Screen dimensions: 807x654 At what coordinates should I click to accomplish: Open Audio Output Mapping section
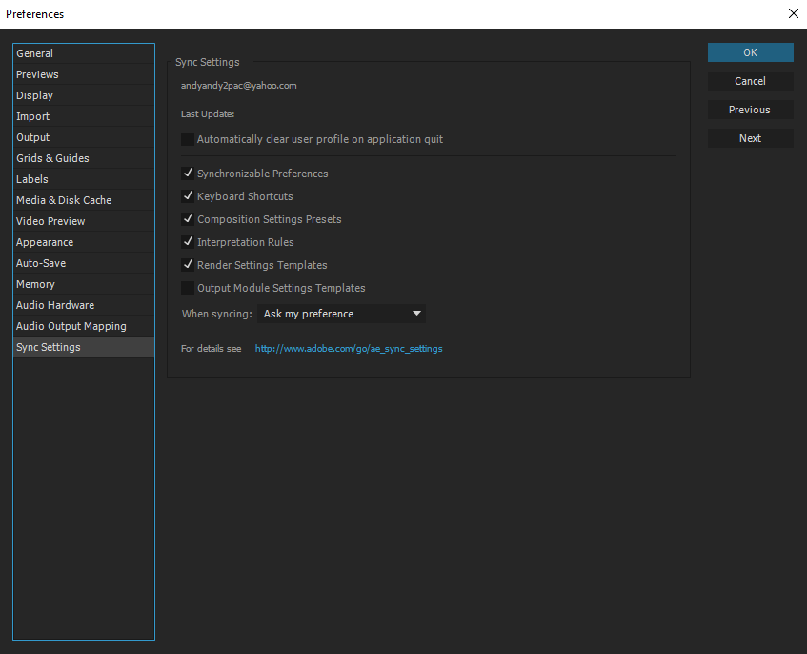[x=71, y=326]
